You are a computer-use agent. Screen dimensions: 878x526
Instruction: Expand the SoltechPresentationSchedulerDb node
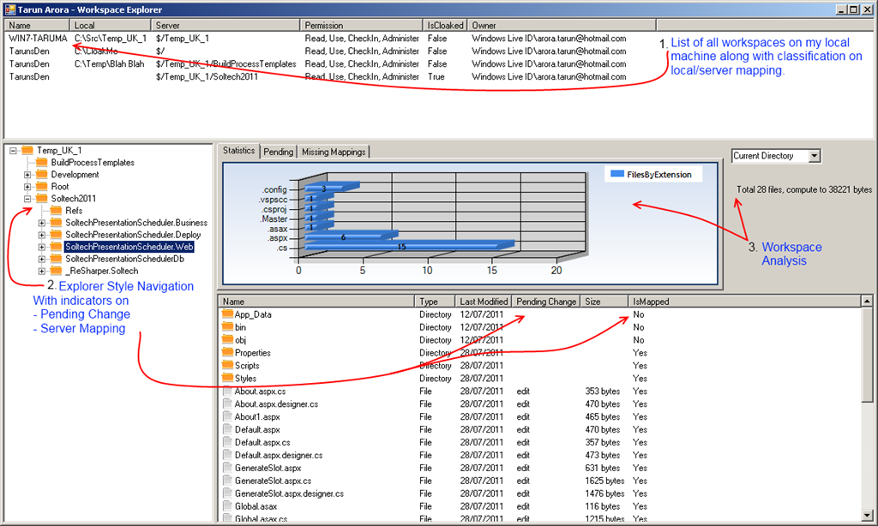(41, 259)
